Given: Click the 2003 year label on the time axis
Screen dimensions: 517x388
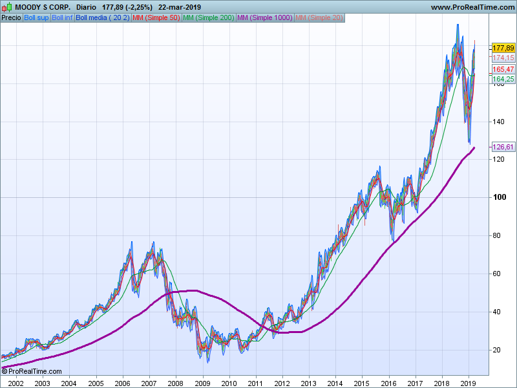Looking at the screenshot, I should click(42, 383).
